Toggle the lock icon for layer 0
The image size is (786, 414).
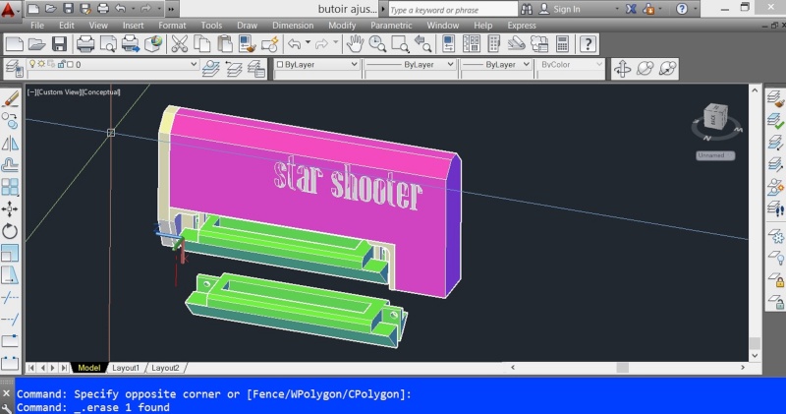61,65
